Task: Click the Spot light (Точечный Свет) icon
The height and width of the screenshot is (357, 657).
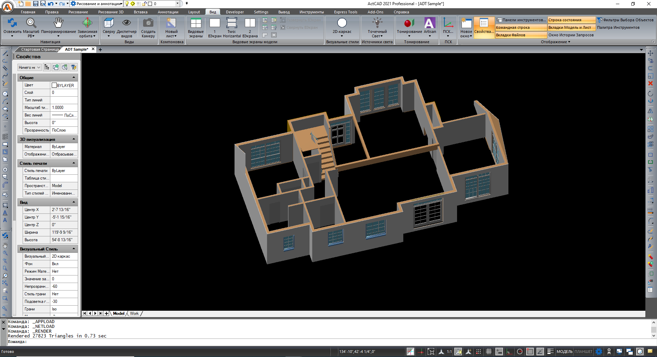Action: (x=377, y=23)
